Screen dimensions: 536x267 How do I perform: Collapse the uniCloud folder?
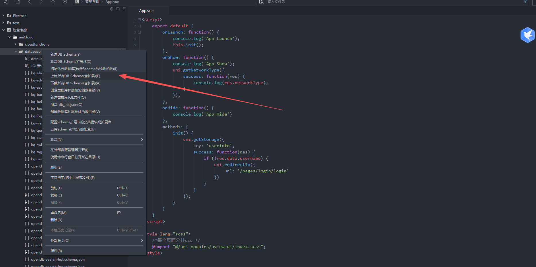9,37
